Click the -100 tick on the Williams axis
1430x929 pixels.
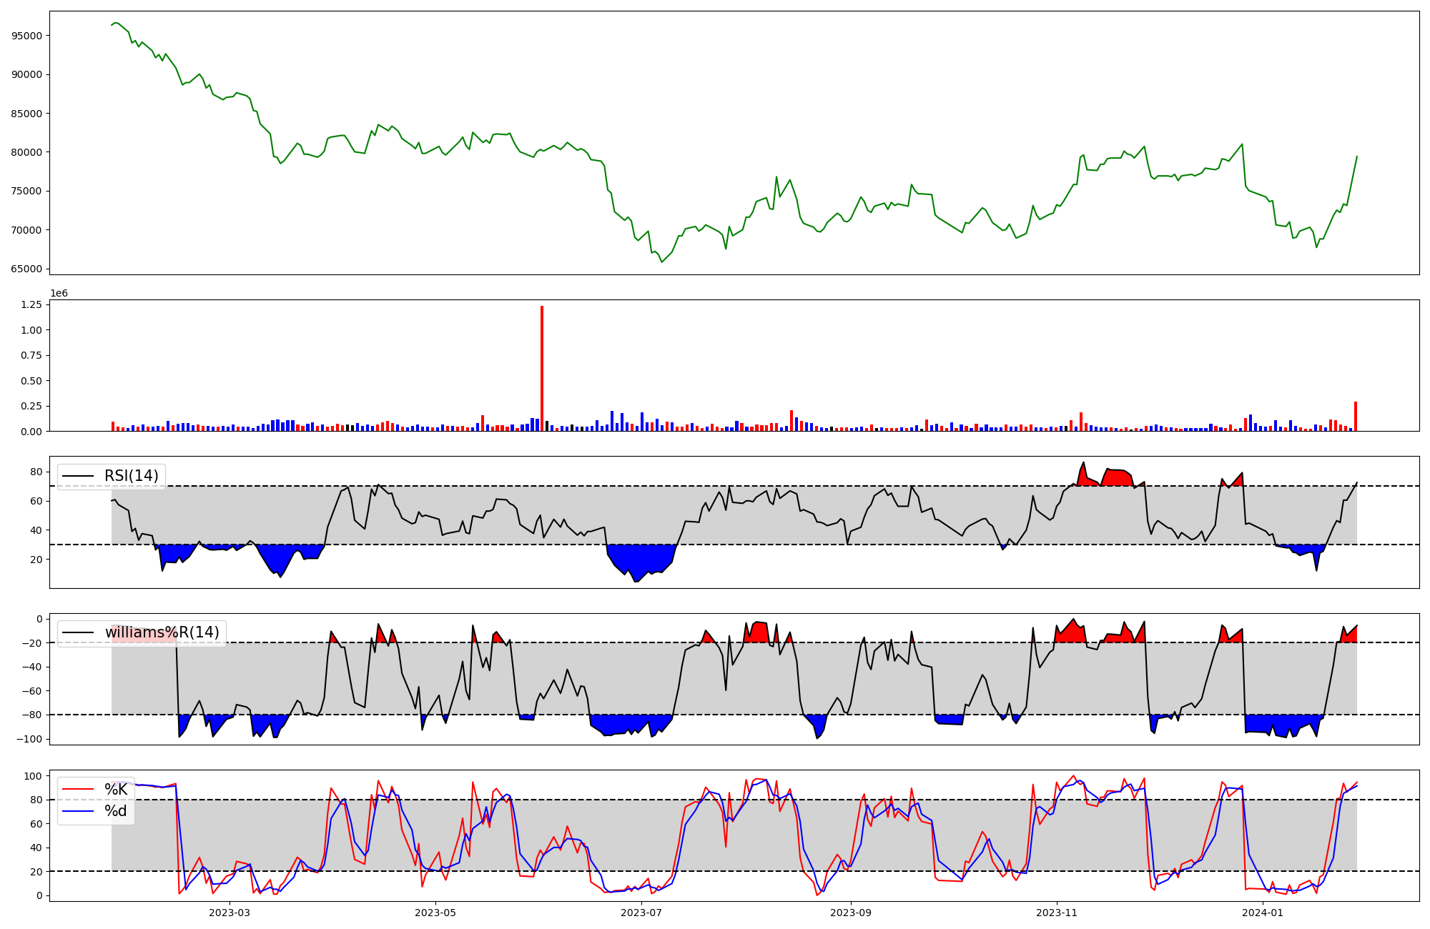coord(30,739)
